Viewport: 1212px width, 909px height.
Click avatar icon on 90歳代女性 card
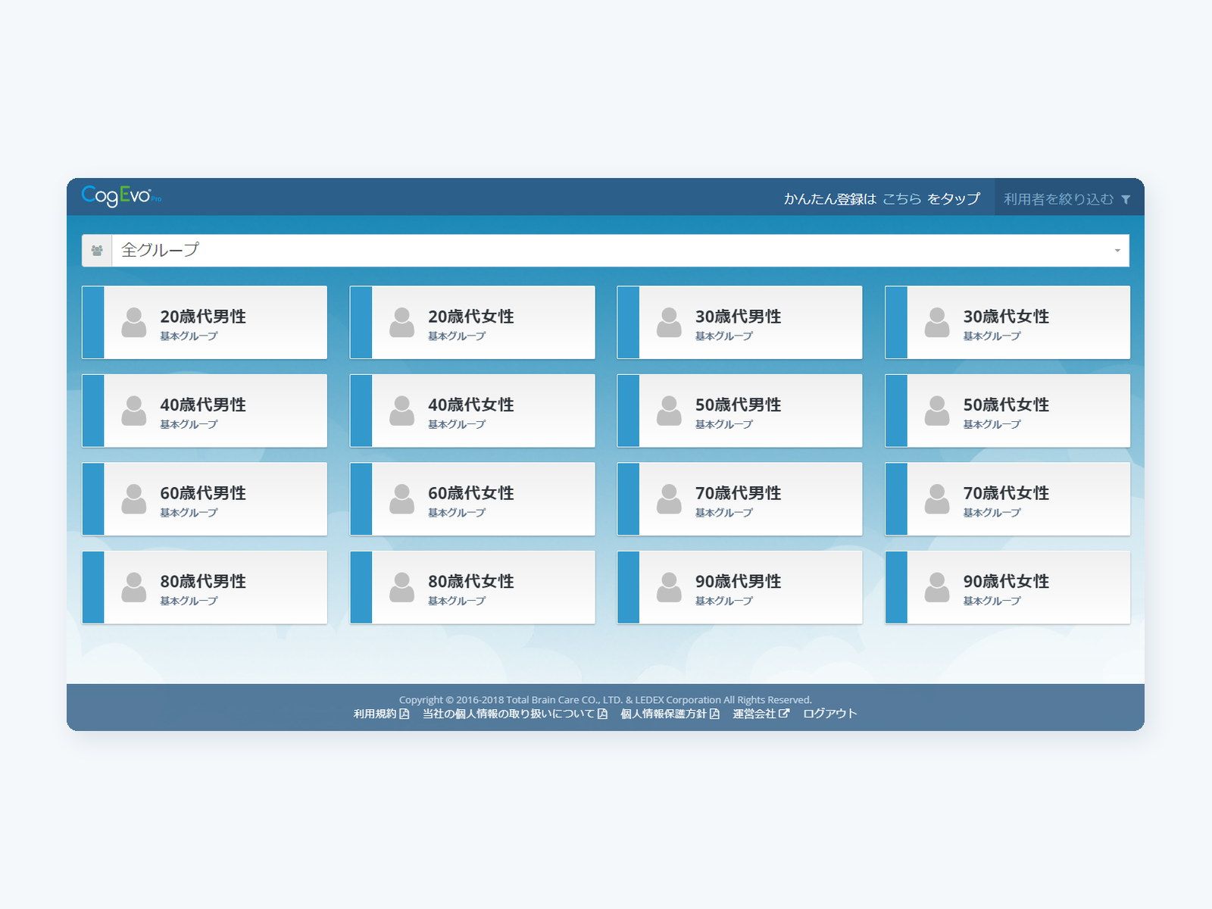(x=937, y=588)
